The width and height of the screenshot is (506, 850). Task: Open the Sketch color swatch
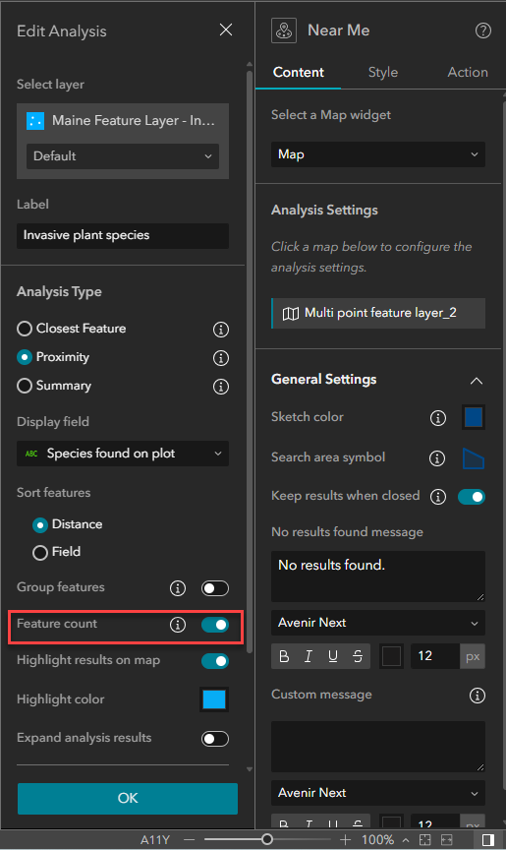(x=474, y=417)
